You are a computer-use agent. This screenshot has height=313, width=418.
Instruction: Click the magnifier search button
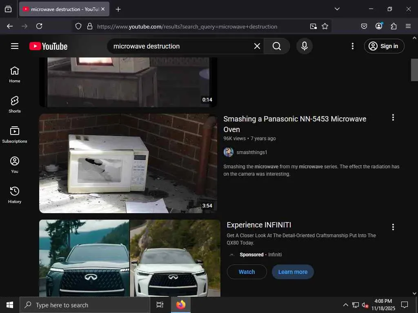click(x=277, y=46)
